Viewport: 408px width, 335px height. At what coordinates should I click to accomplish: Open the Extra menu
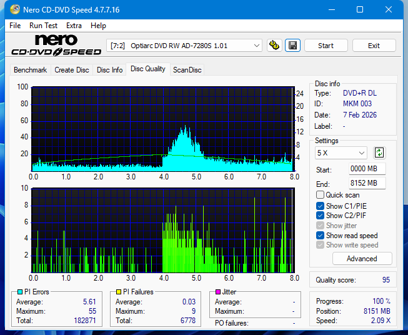pyautogui.click(x=74, y=26)
